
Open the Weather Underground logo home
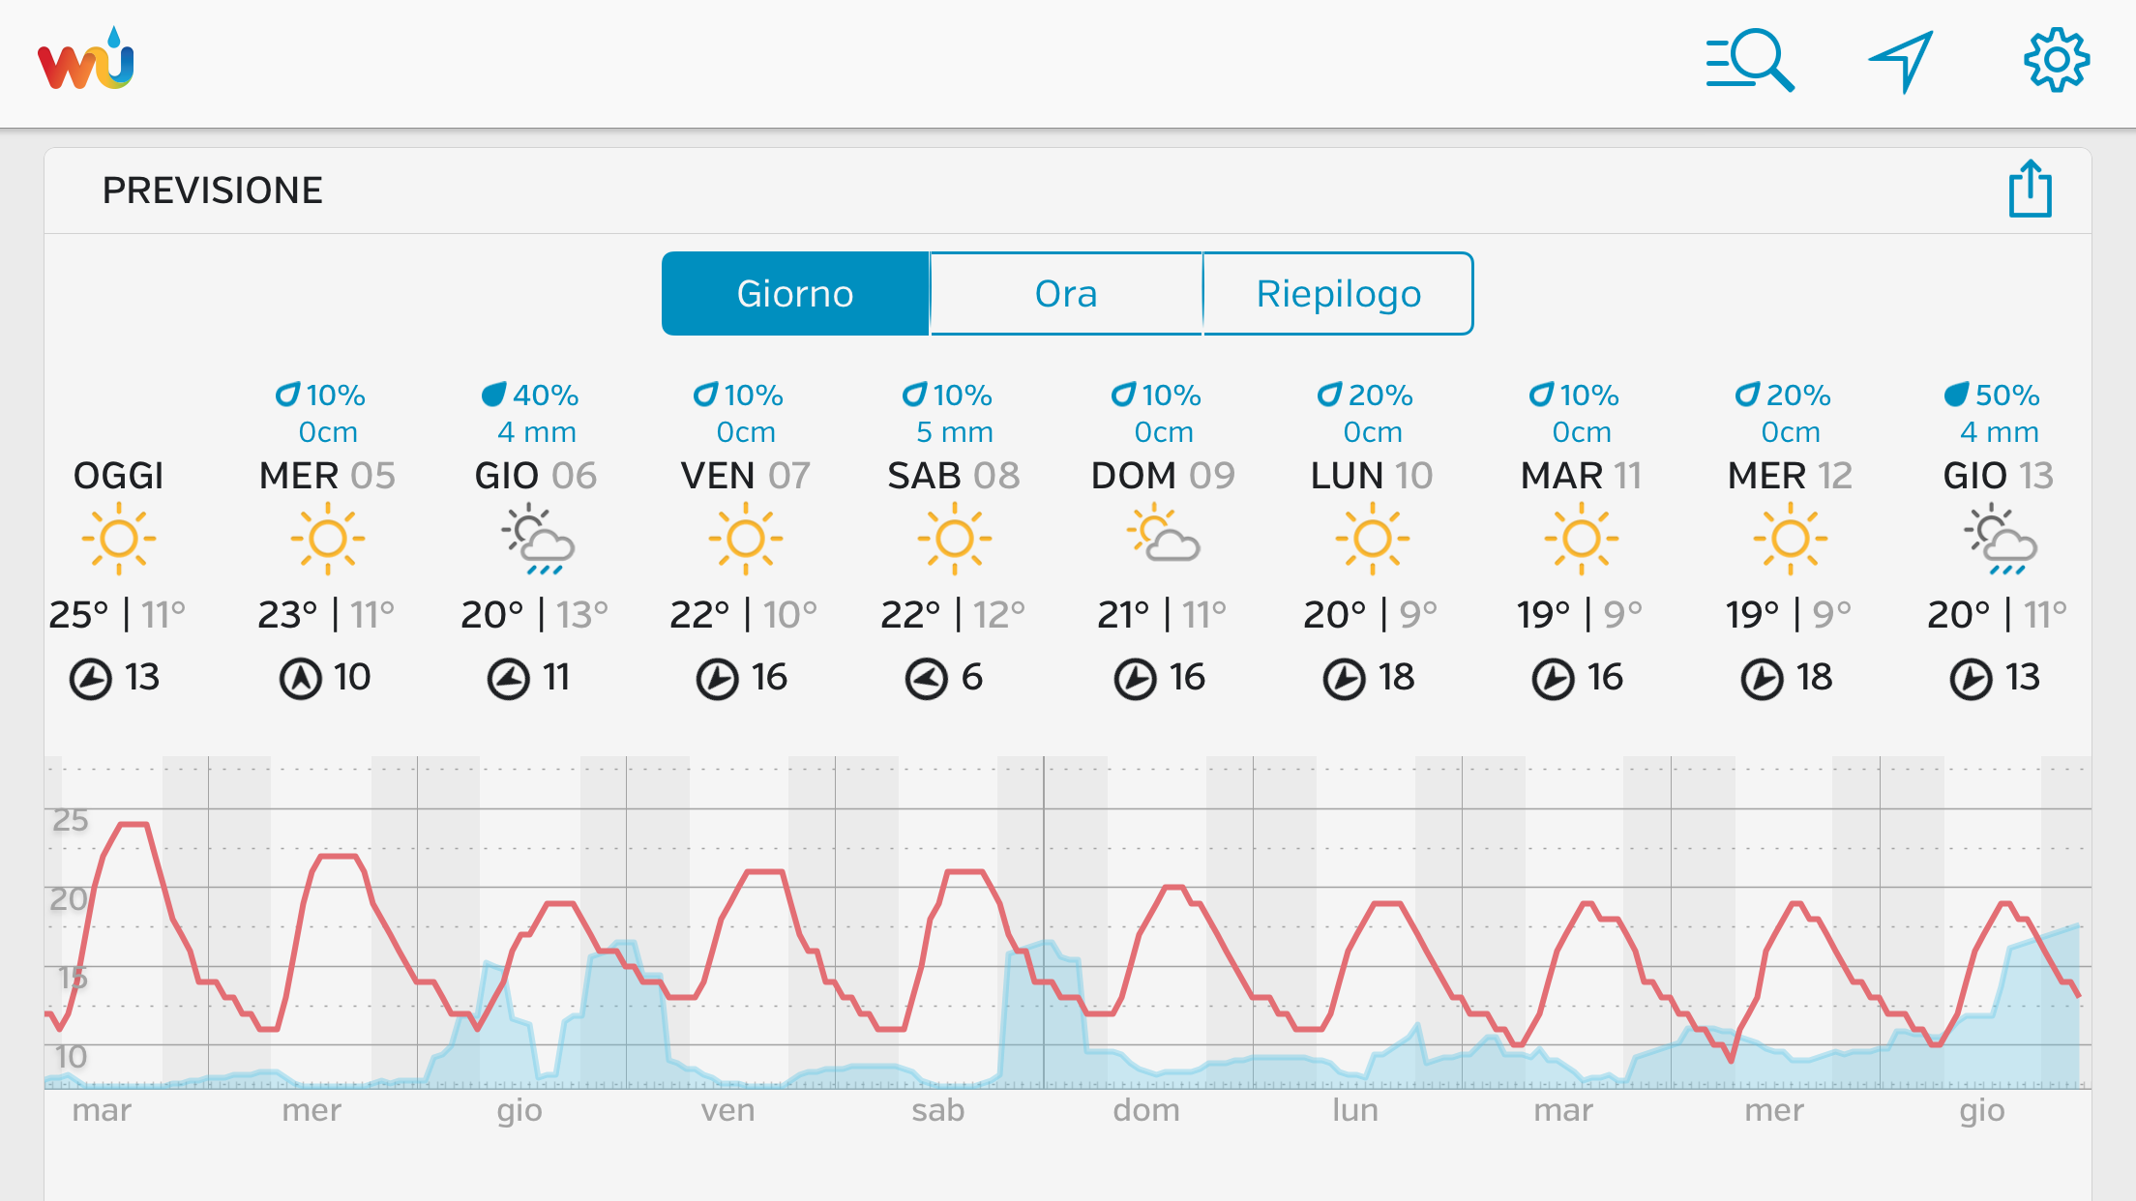click(x=86, y=60)
